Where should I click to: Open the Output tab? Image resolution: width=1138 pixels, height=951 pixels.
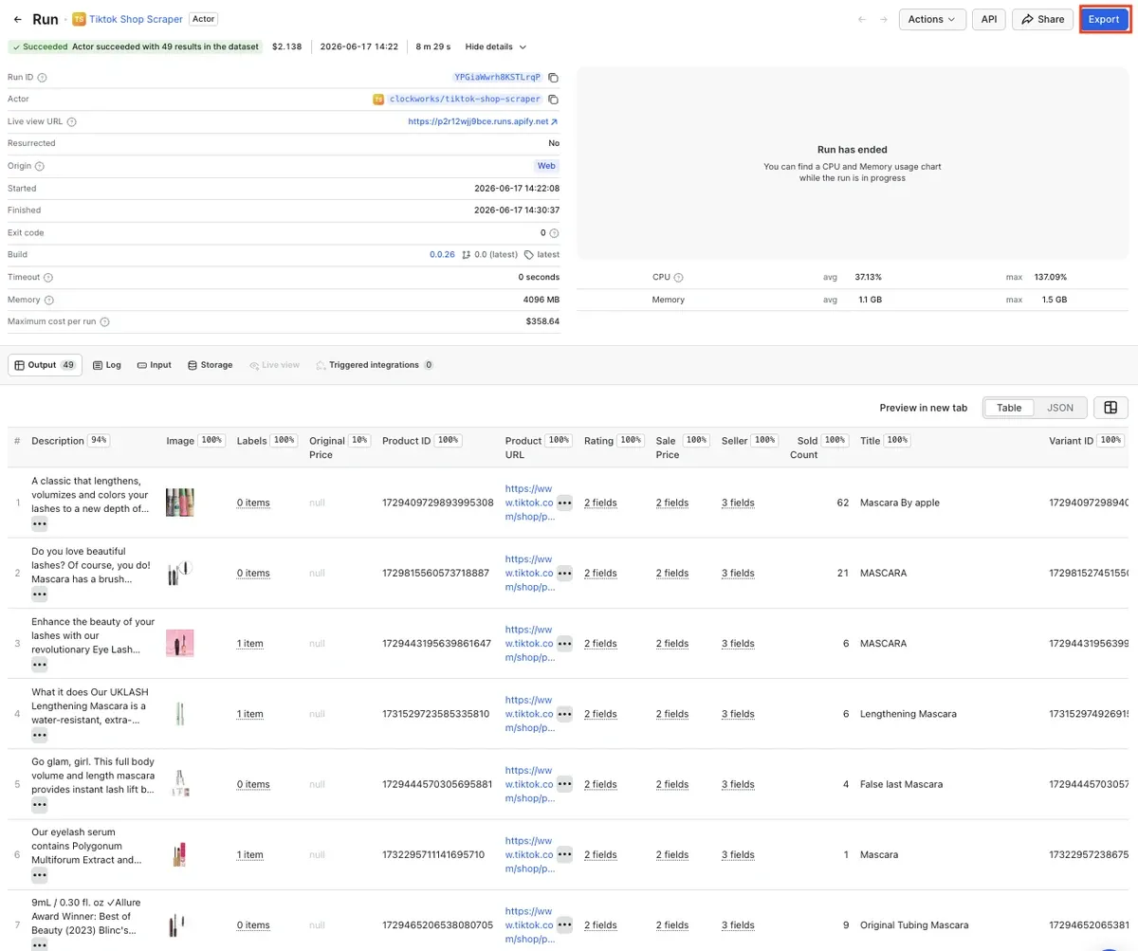click(45, 365)
